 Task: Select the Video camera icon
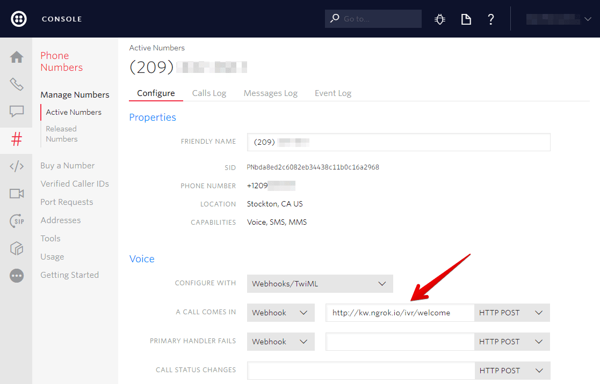[x=17, y=194]
